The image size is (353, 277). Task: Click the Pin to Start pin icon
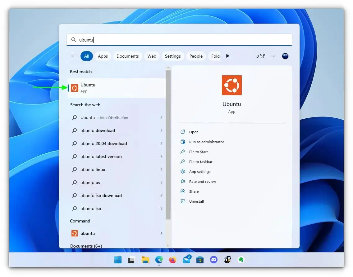click(x=183, y=152)
